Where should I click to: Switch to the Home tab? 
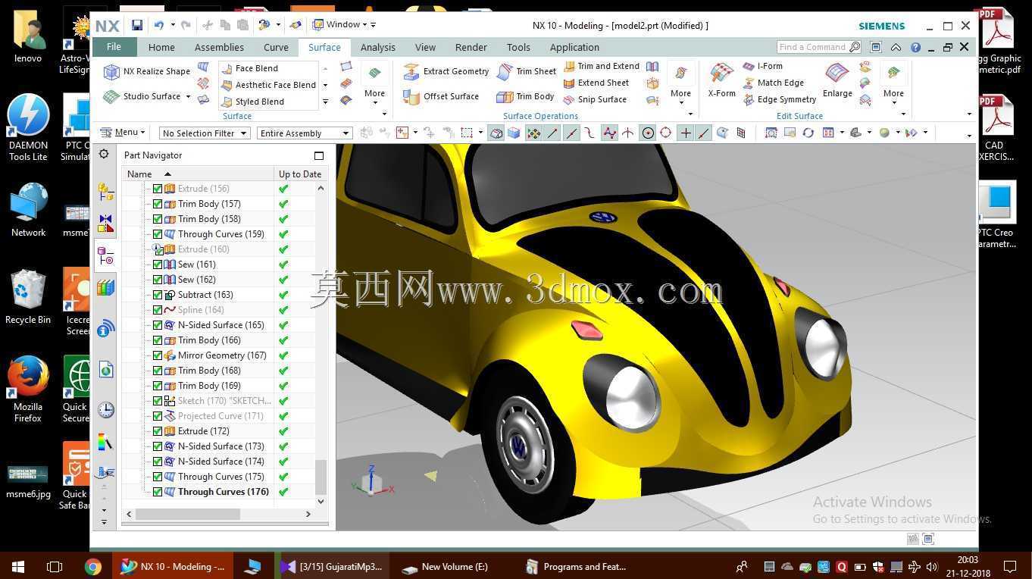click(x=161, y=47)
